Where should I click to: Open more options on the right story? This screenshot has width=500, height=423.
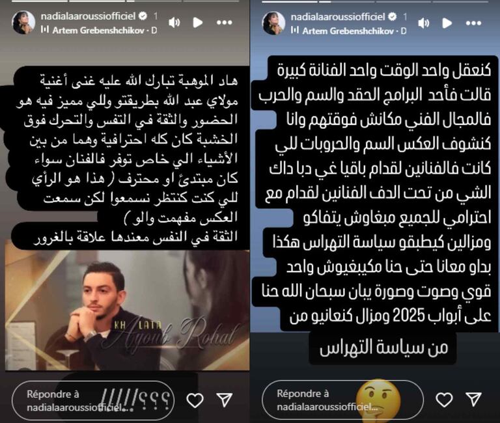(473, 23)
